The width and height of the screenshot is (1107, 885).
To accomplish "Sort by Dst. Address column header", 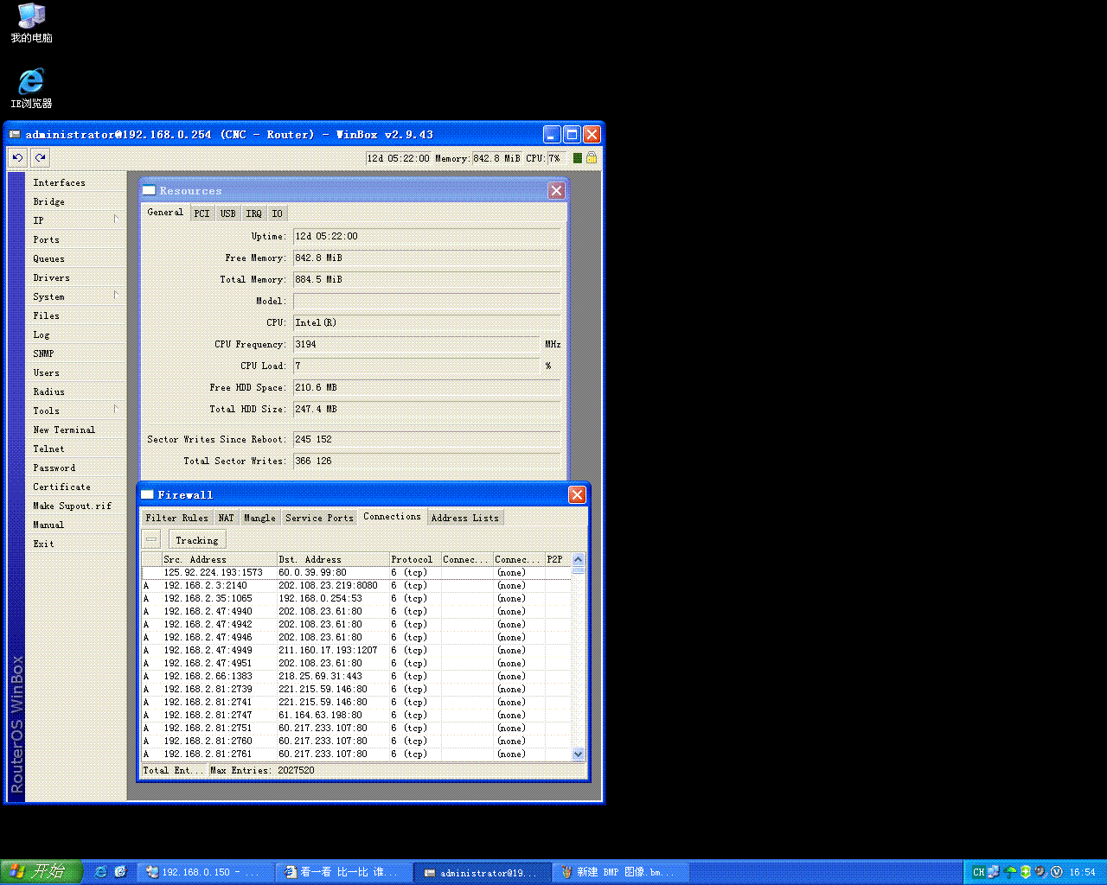I will click(332, 559).
